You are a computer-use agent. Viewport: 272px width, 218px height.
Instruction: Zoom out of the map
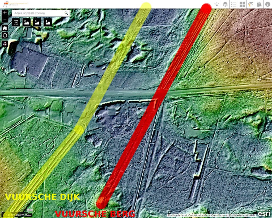click(x=5, y=19)
